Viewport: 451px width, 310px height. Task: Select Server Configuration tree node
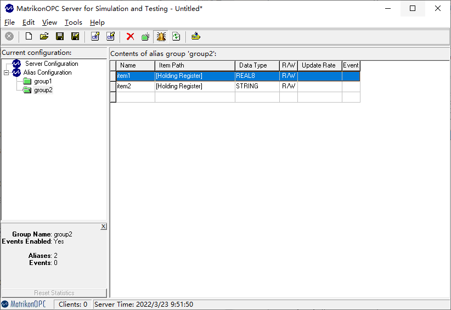point(52,64)
